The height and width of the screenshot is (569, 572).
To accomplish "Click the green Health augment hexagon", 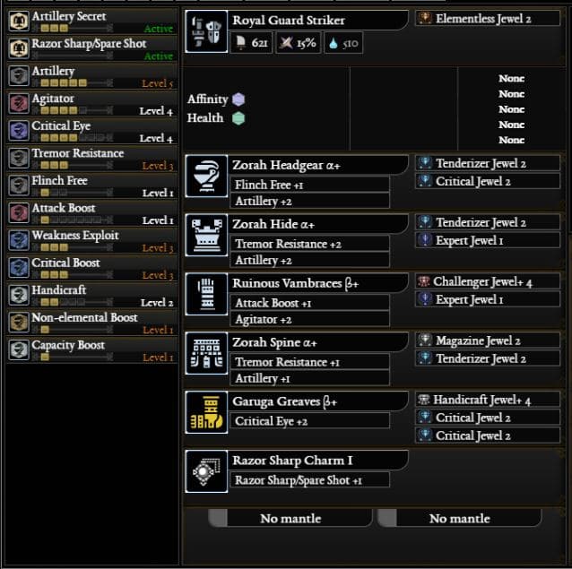I will tap(238, 118).
